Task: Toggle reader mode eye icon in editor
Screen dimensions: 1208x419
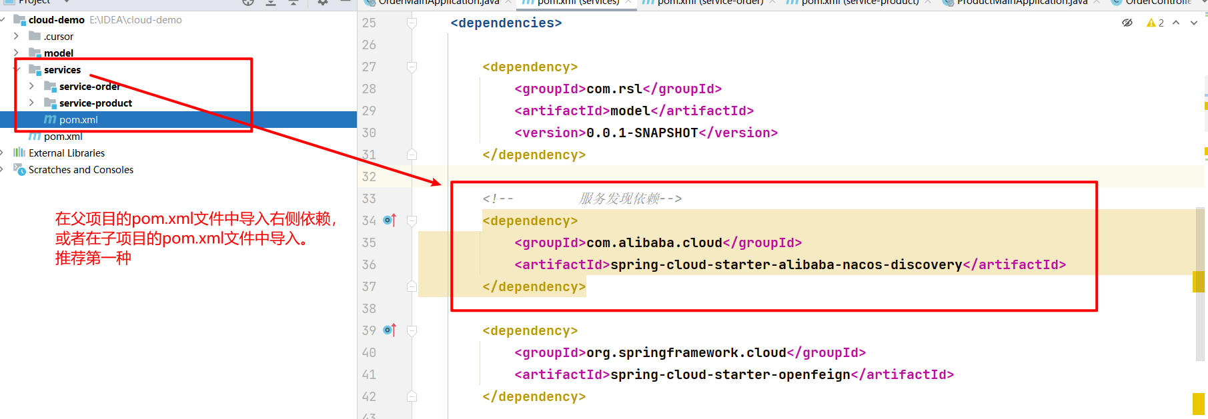Action: (1127, 23)
